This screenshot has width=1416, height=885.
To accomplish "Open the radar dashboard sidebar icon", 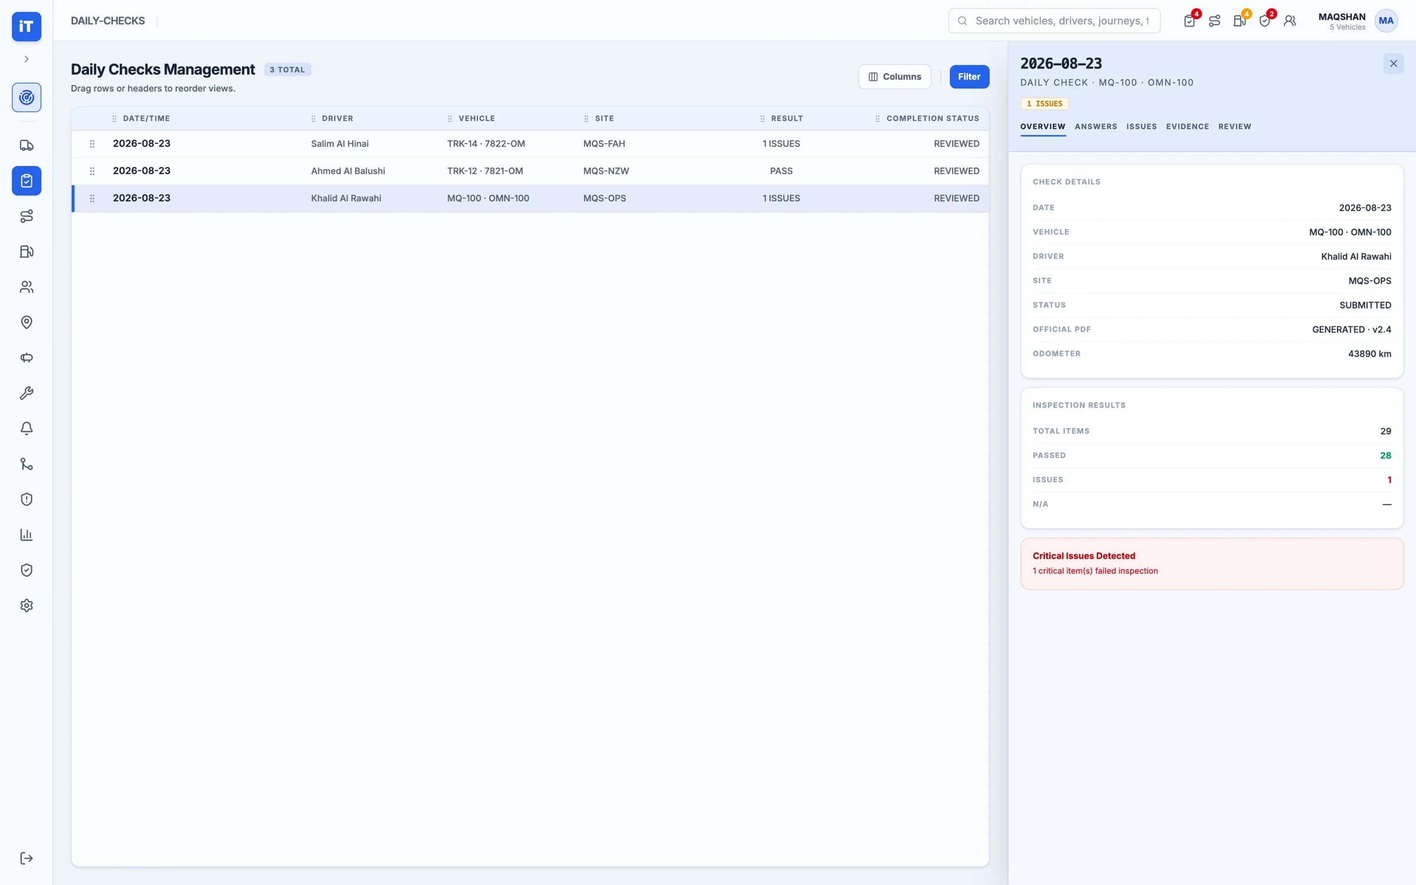I will [x=27, y=97].
